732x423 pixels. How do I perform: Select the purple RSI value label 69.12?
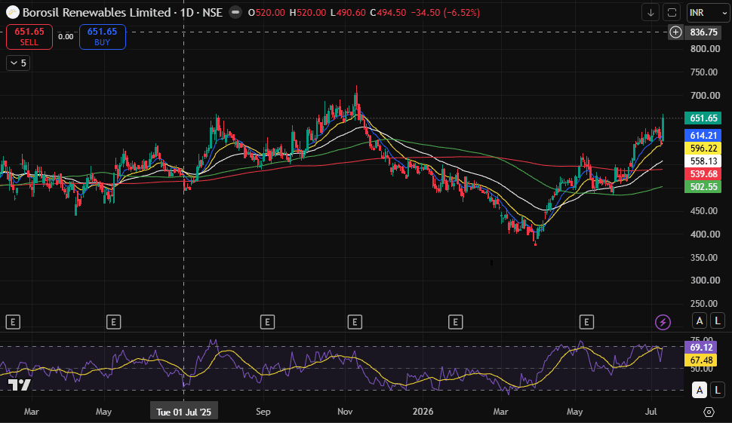click(x=701, y=348)
